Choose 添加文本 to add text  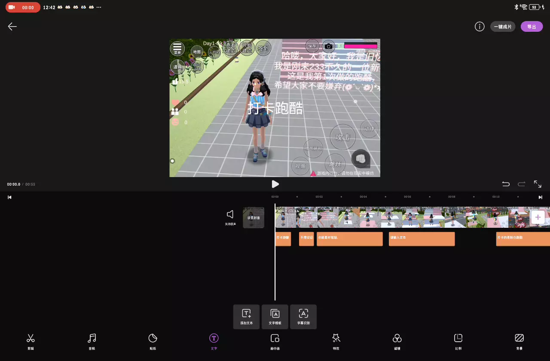(246, 317)
